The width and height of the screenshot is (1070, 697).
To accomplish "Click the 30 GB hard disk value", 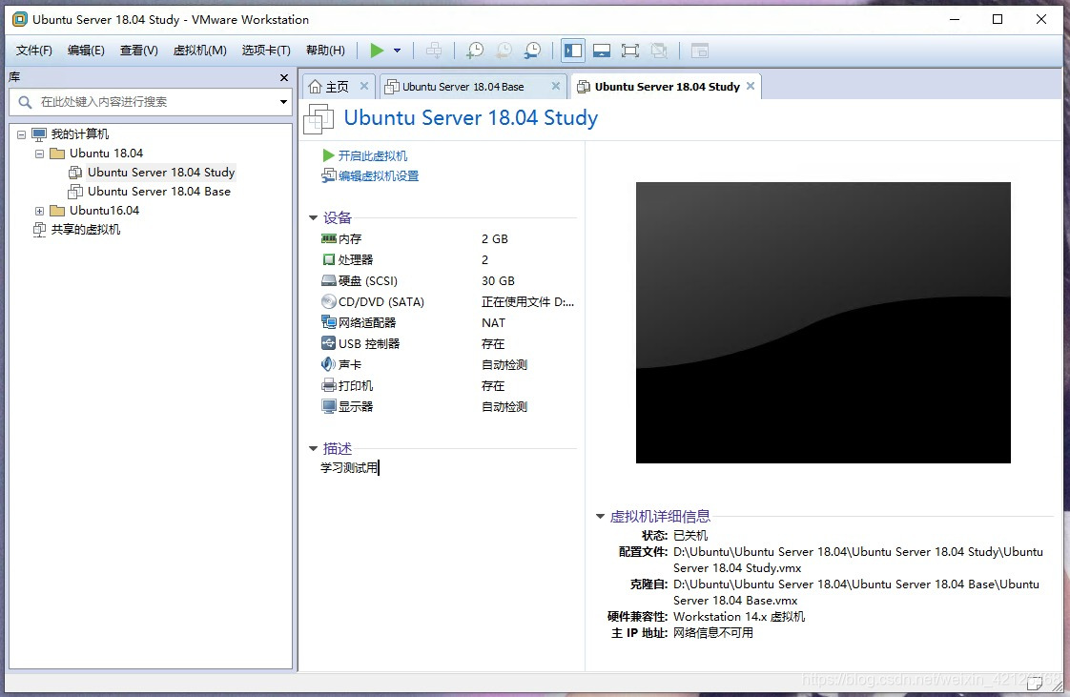I will coord(498,281).
